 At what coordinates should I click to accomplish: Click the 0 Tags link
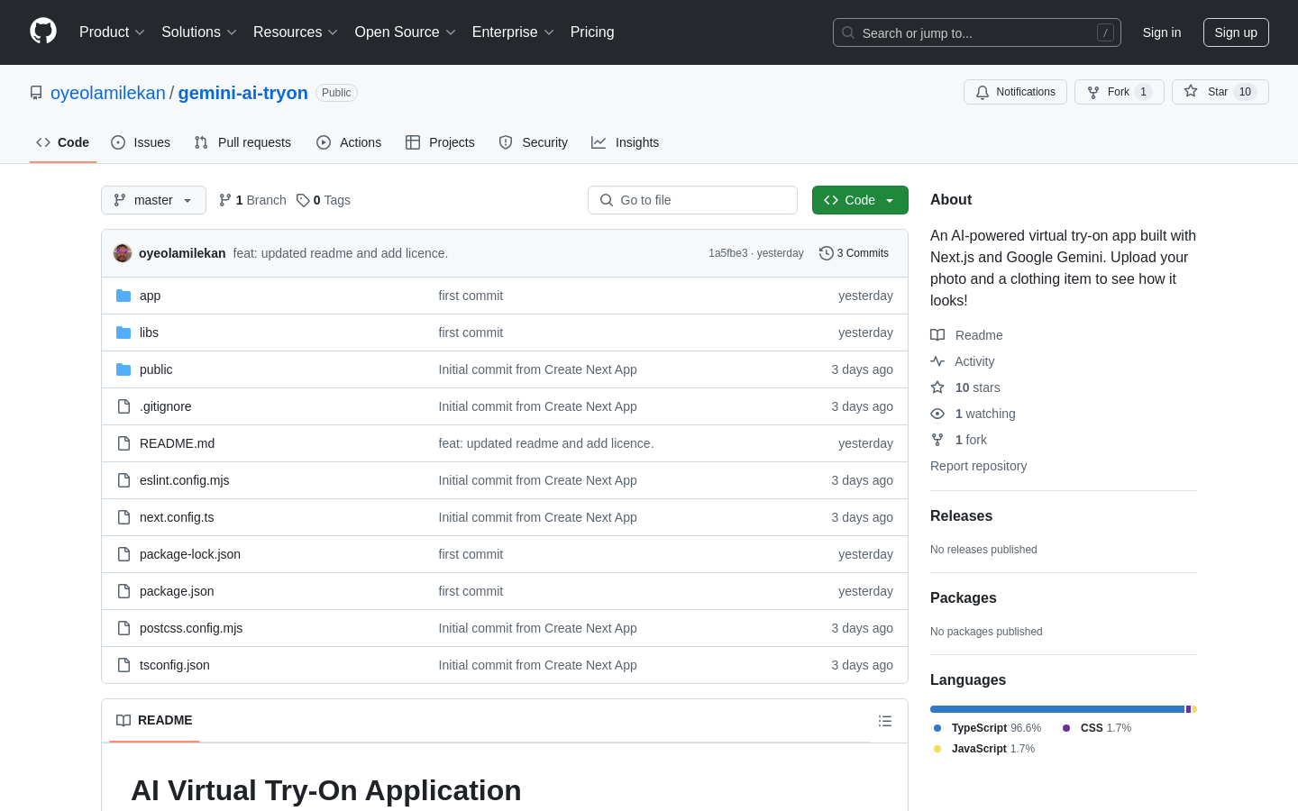click(x=324, y=200)
